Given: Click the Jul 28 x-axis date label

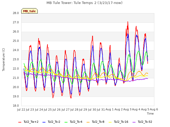Looking at the screenshot, I should click(x=74, y=110).
